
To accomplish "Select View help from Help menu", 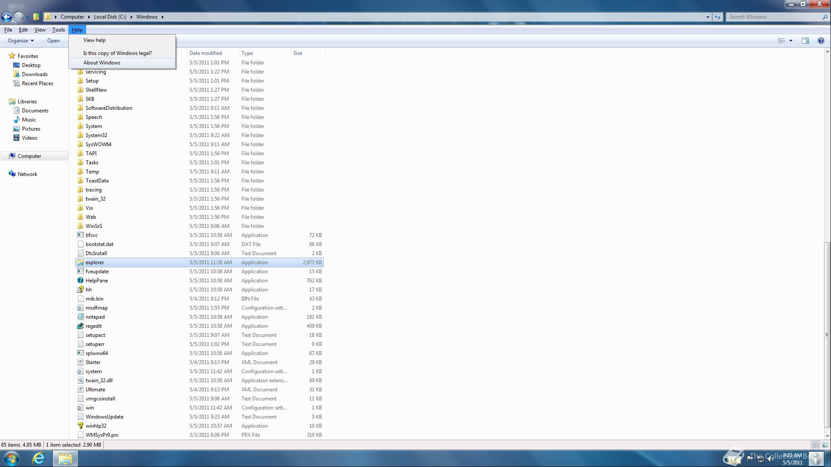I will 122,40.
